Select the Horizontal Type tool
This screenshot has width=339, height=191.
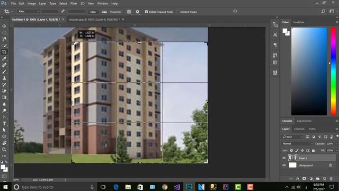[x=4, y=124]
